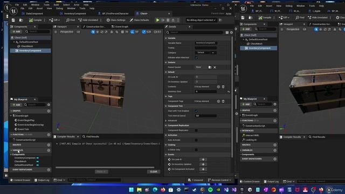345x194 pixels.
Task: Toggle the Editable when Inherited checkbox
Action: tap(196, 58)
